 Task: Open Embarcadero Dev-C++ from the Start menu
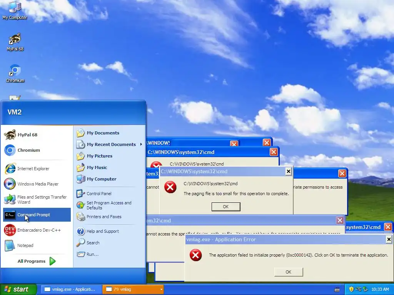pyautogui.click(x=37, y=230)
